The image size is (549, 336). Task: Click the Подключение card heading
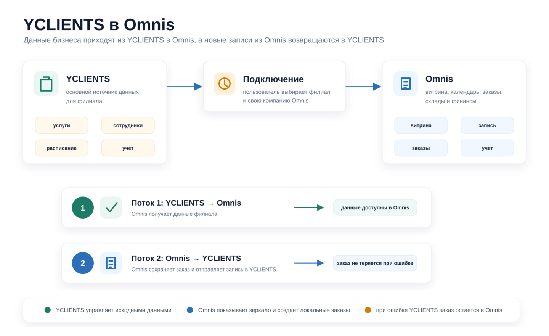click(273, 79)
